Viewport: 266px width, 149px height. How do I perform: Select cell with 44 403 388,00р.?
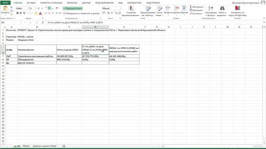coord(124,56)
